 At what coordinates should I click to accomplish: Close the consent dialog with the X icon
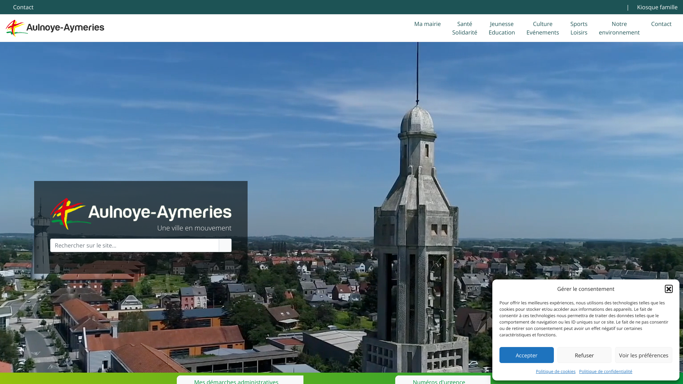click(x=669, y=289)
